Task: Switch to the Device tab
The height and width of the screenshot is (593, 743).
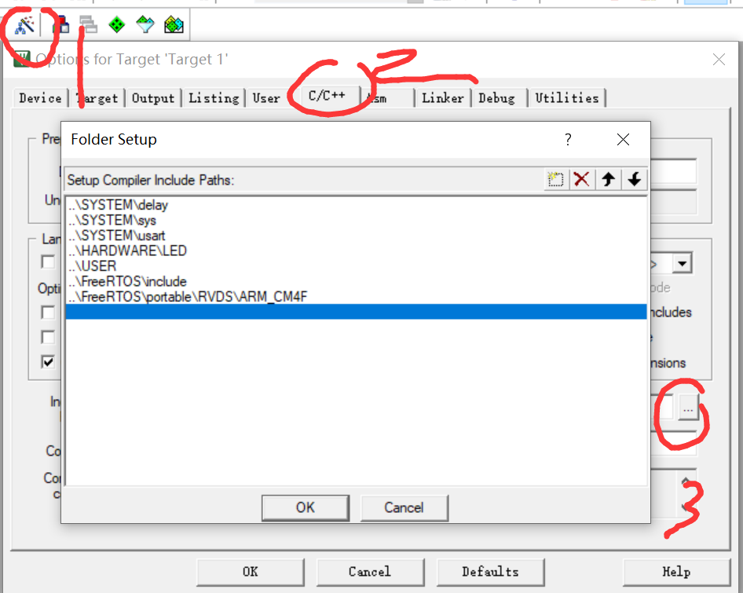Action: point(40,98)
